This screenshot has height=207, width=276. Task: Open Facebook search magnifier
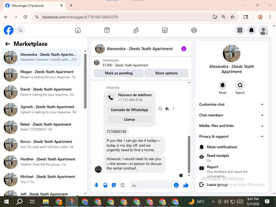(20, 30)
